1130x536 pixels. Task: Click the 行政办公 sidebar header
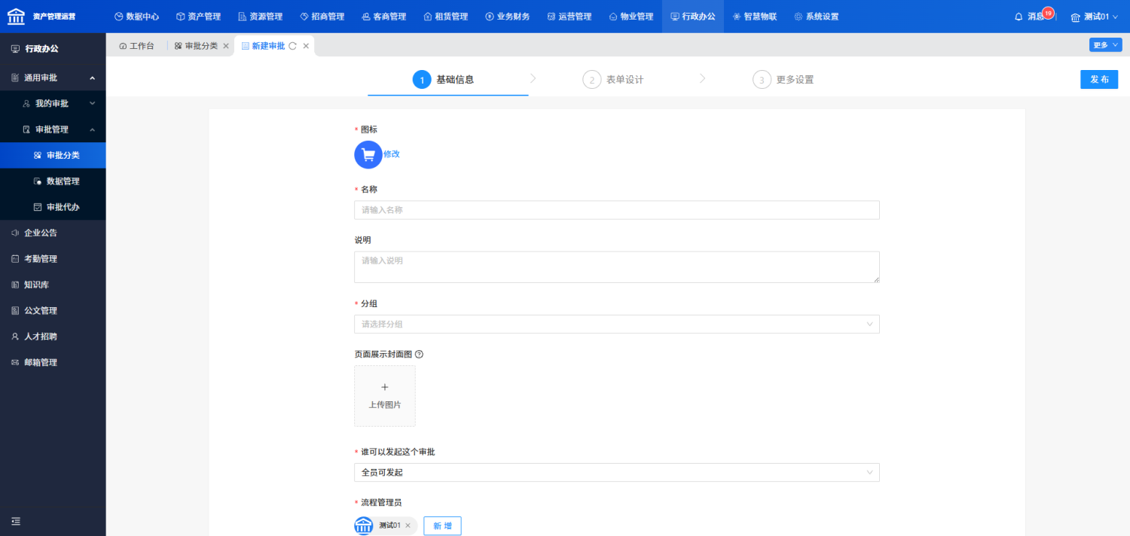click(53, 49)
